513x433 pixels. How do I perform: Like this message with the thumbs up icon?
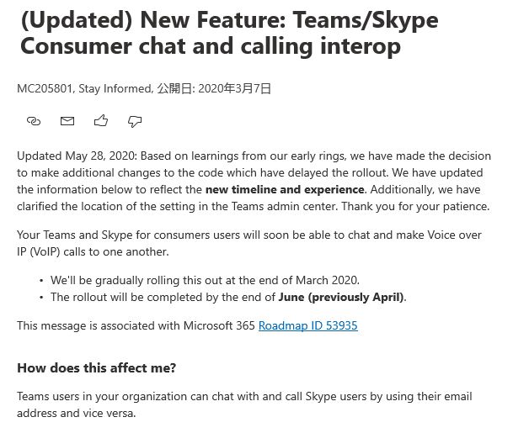click(x=101, y=121)
